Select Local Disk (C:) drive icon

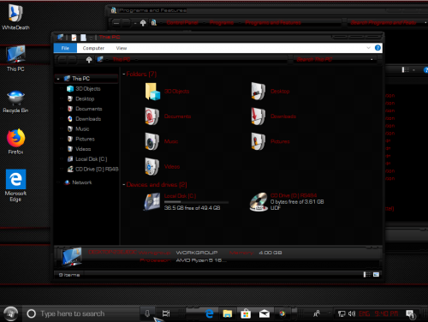click(152, 201)
